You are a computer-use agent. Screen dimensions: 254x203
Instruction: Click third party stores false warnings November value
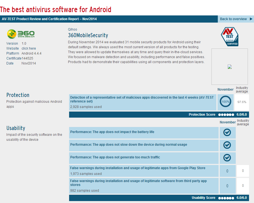pos(227,186)
